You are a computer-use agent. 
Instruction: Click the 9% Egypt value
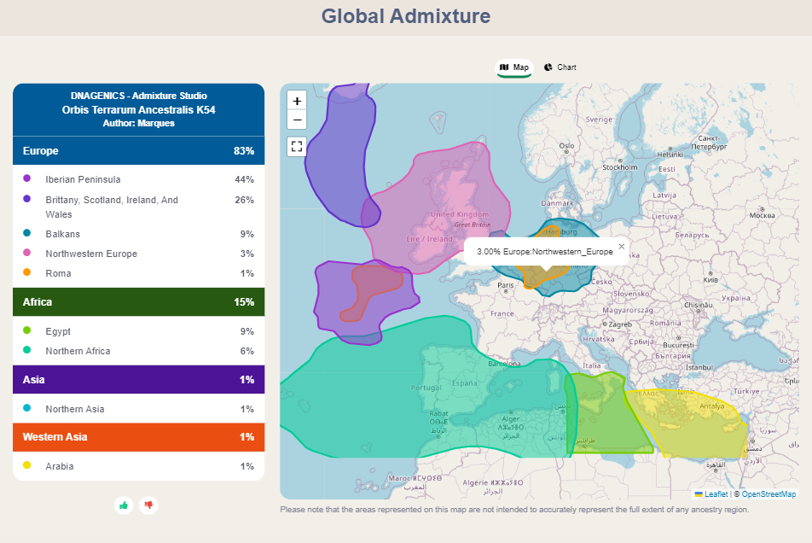[247, 331]
